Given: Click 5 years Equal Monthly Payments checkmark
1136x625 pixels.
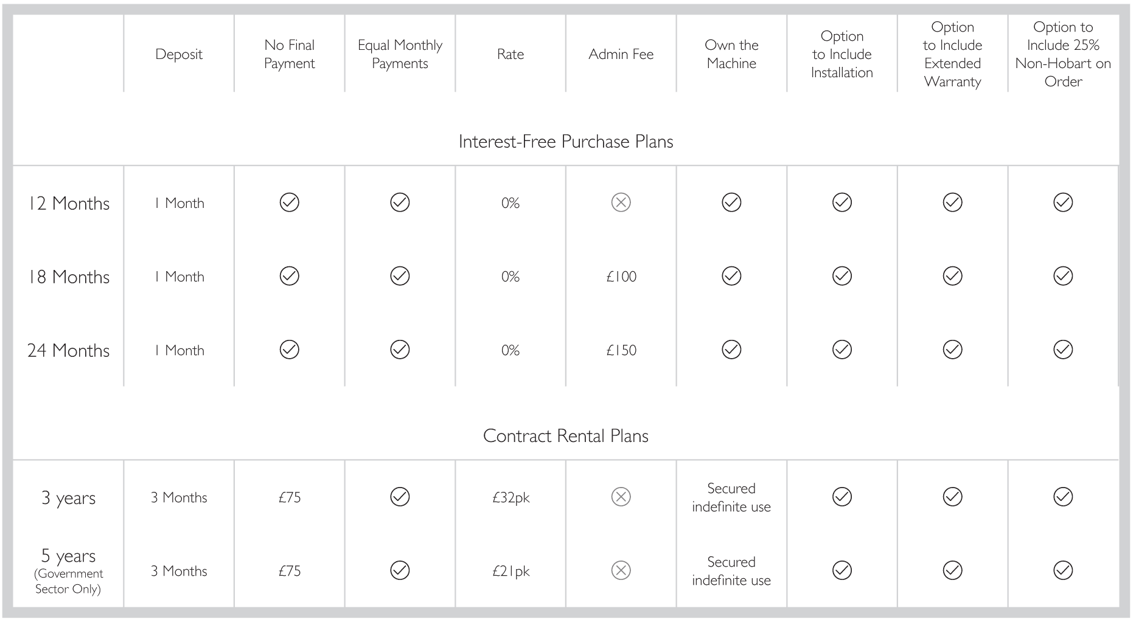Looking at the screenshot, I should [400, 570].
